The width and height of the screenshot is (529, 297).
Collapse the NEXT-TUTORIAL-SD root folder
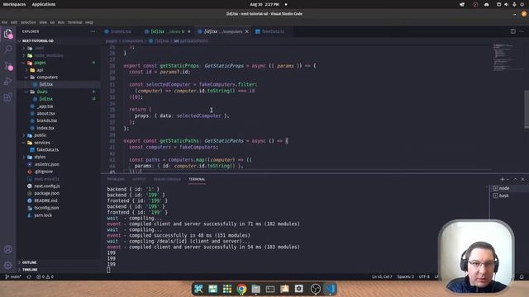pos(58,40)
